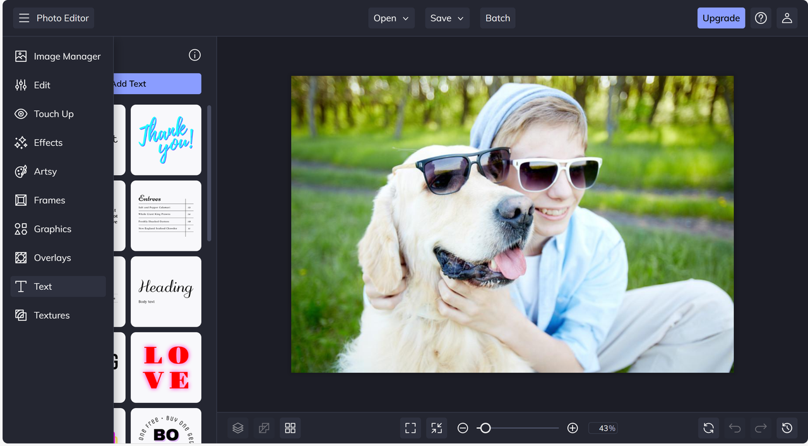Click the redo arrow icon
Viewport: 808px width, 446px height.
pyautogui.click(x=761, y=428)
